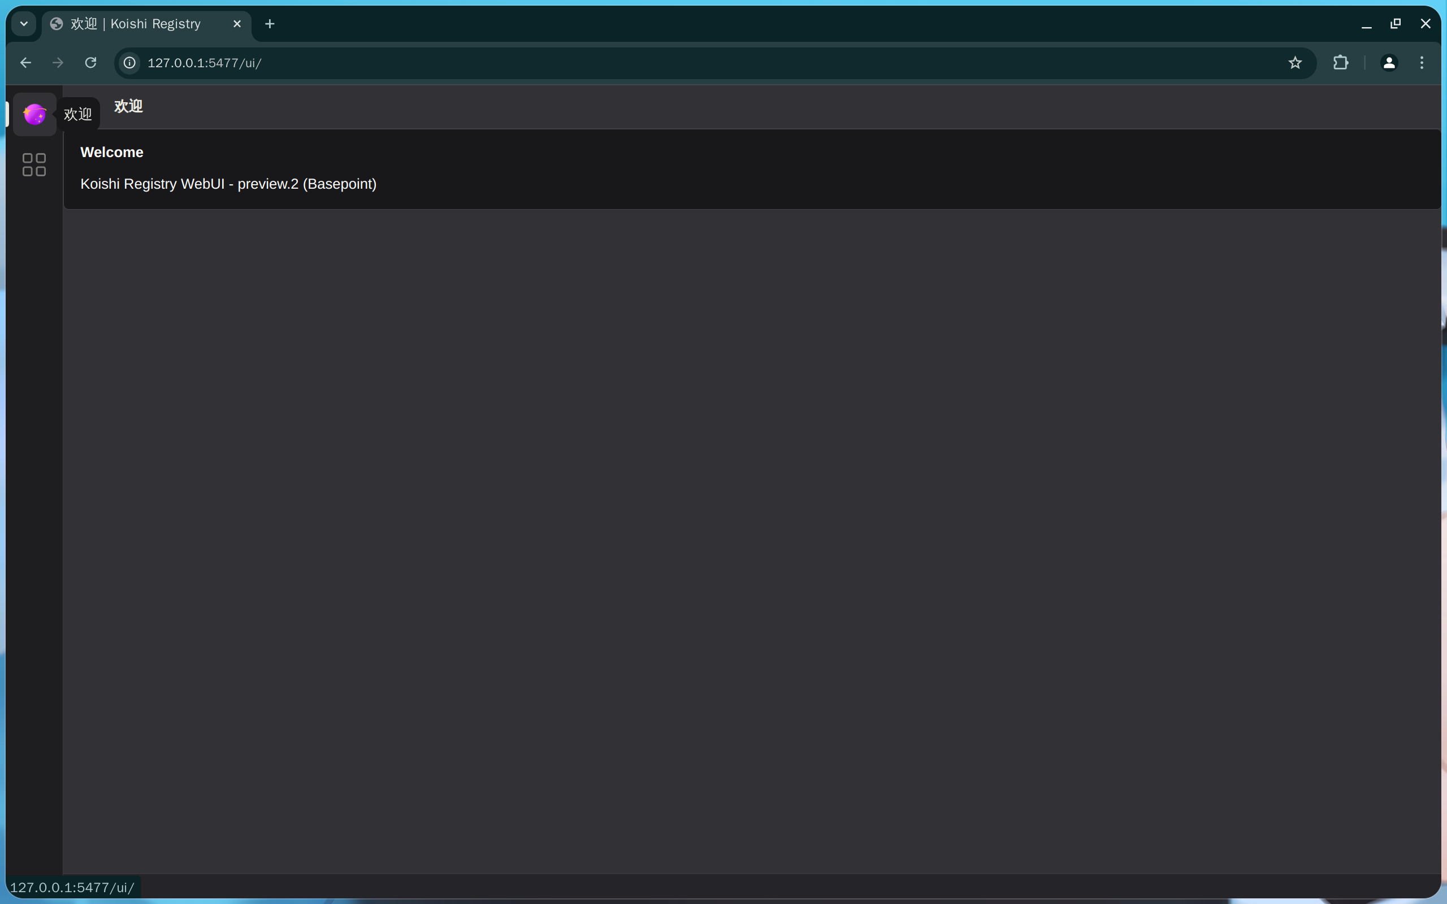Viewport: 1447px width, 904px height.
Task: Open the browser extensions puzzle icon
Action: (x=1341, y=63)
